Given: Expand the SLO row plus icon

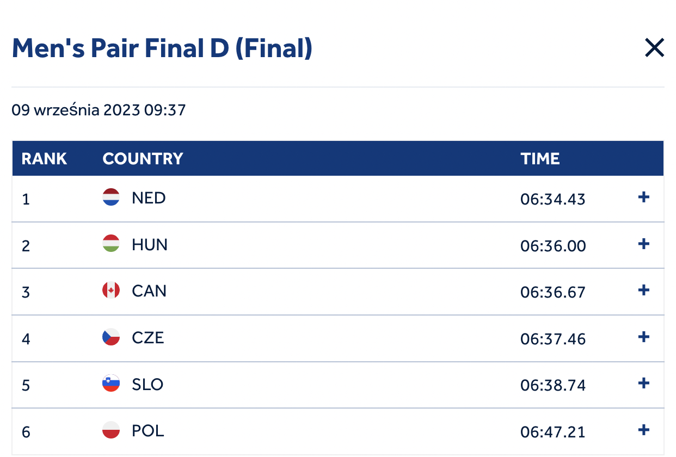Looking at the screenshot, I should pyautogui.click(x=643, y=384).
